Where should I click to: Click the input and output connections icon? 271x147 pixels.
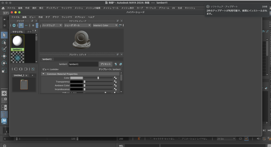pos(21,69)
